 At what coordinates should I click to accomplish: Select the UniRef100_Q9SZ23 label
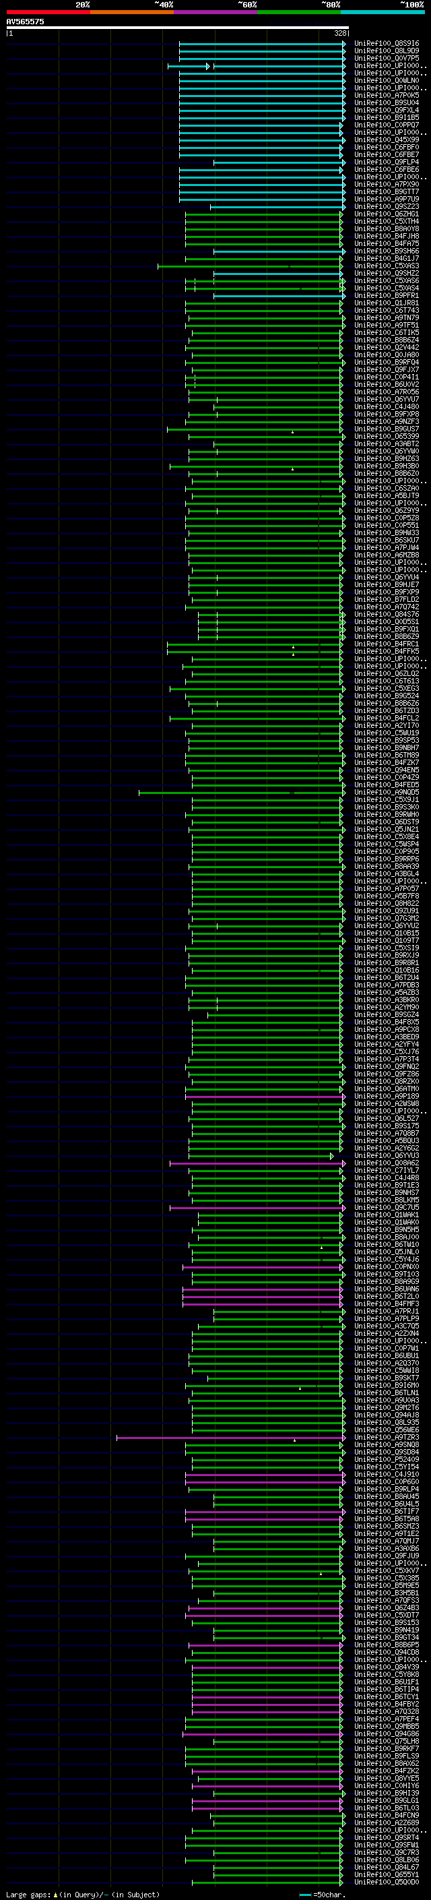pyautogui.click(x=387, y=206)
